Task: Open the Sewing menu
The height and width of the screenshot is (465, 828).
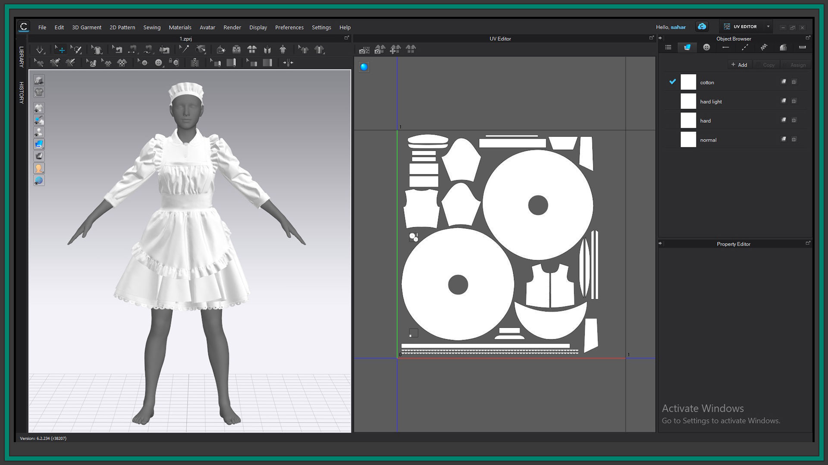Action: coord(152,27)
